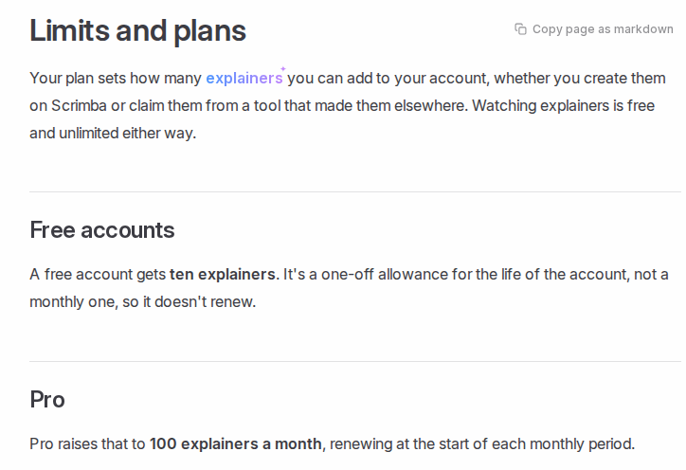
Task: Click the divider line above Pro heading
Action: coord(355,361)
